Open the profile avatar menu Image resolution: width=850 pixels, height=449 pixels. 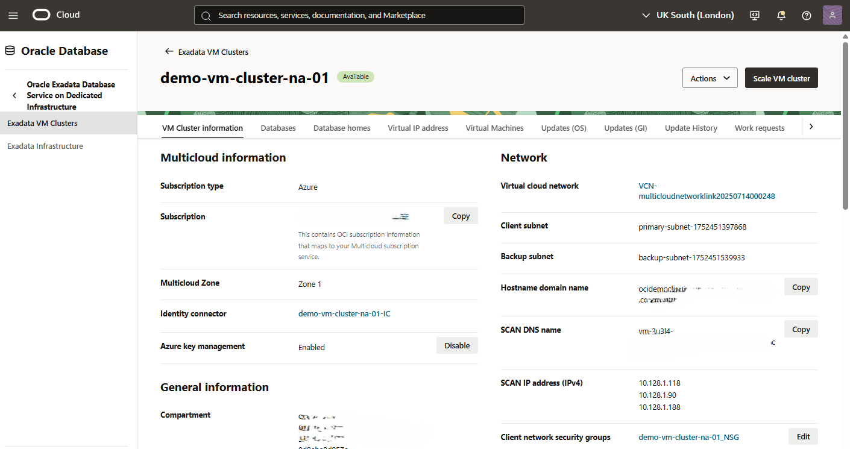[832, 14]
